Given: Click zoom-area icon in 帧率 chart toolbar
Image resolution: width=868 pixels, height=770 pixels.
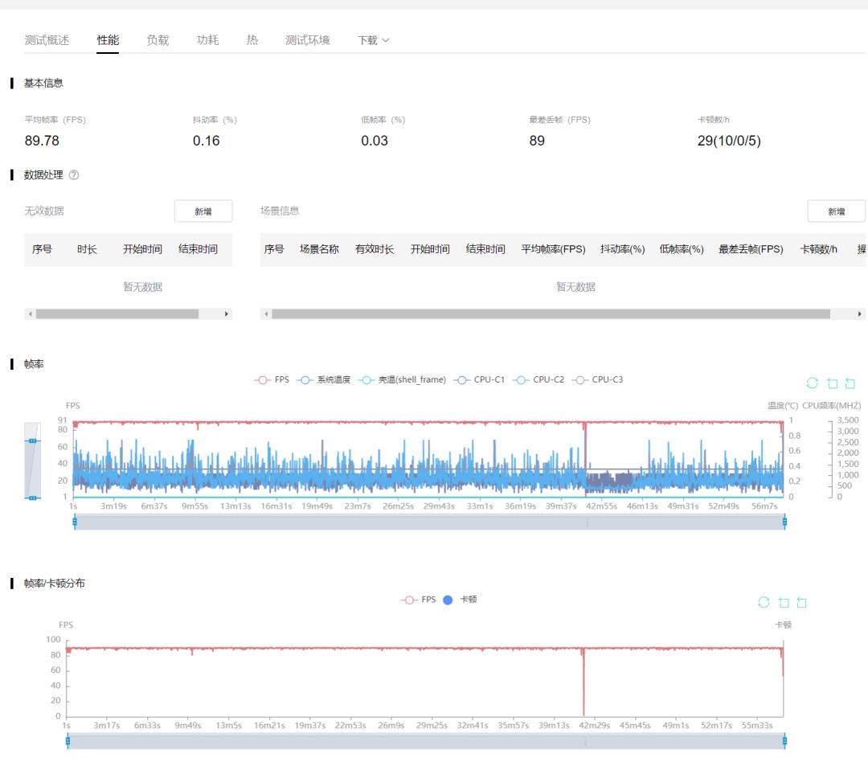Looking at the screenshot, I should click(x=832, y=383).
